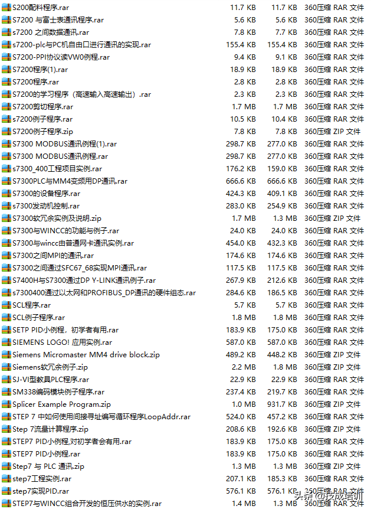Click the icon next to s7300发动机控制.rar

[6, 205]
